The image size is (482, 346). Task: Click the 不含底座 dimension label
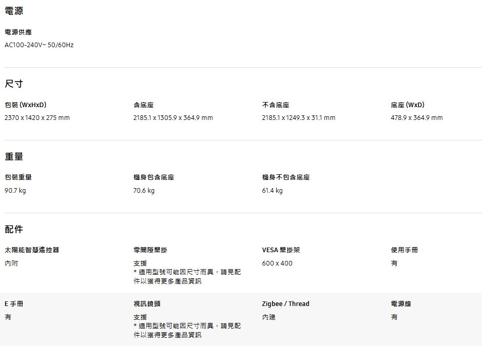(276, 105)
